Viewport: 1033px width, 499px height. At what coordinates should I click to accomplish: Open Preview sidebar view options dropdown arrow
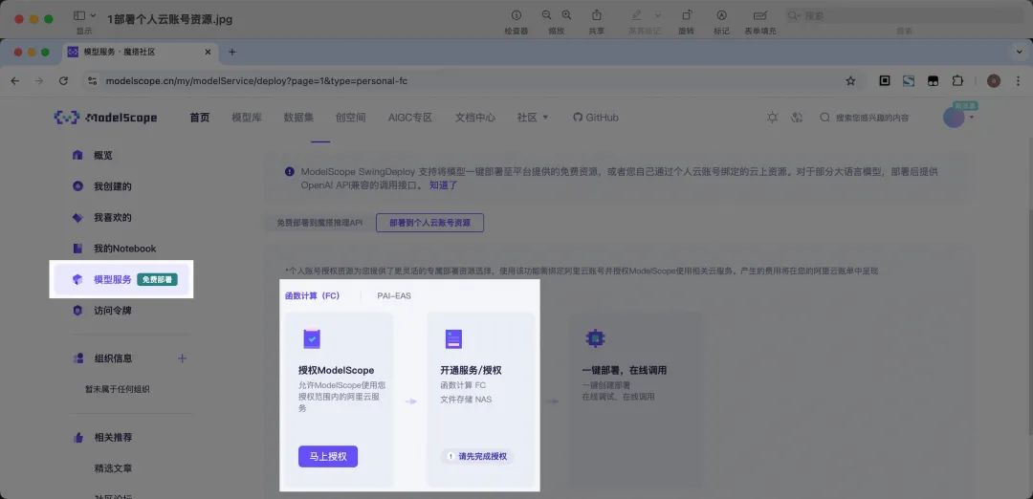coord(93,15)
